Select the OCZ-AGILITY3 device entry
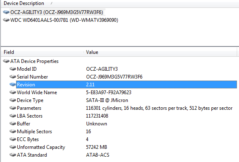The image size is (239, 162). click(57, 12)
